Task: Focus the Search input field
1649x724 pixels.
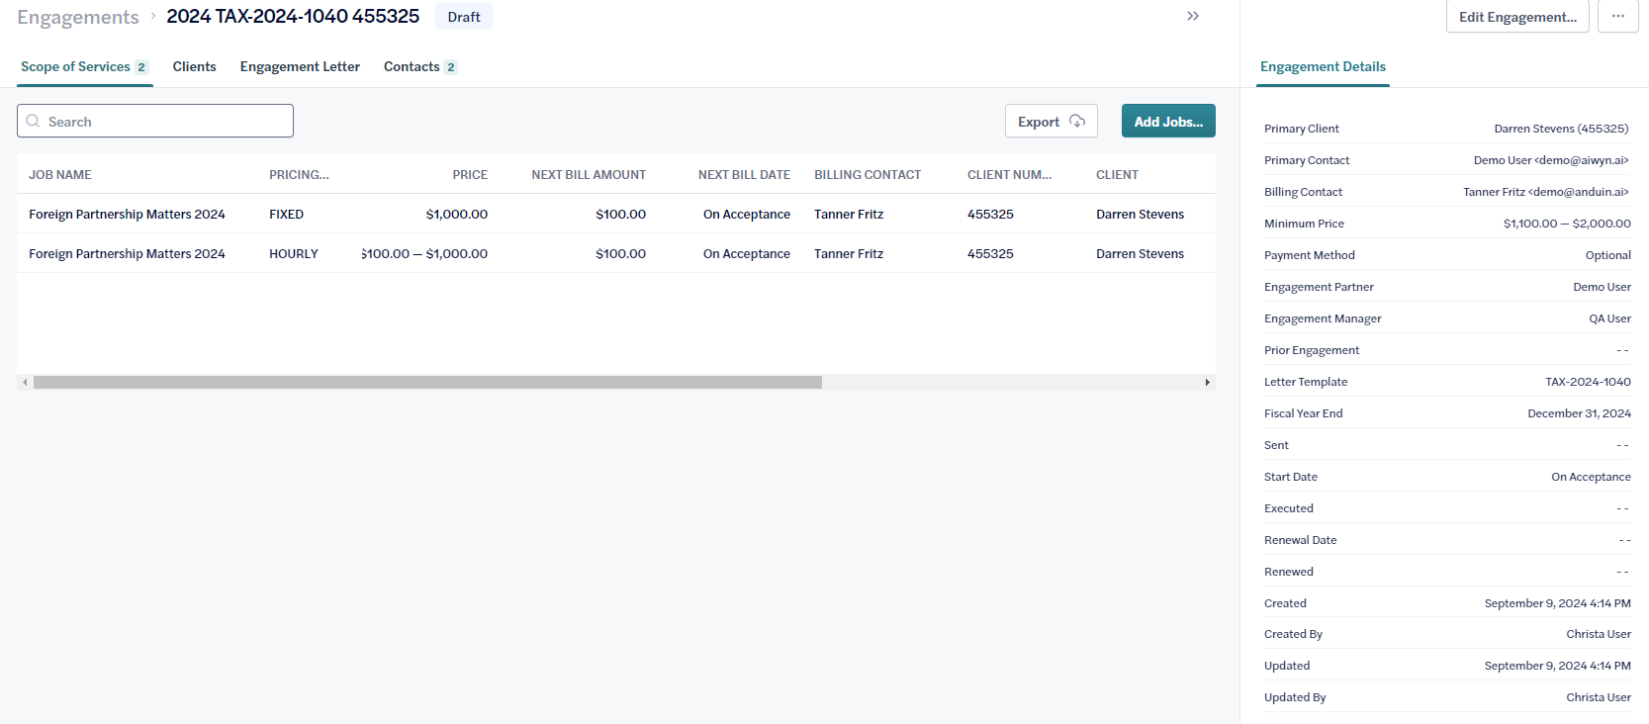Action: (155, 121)
